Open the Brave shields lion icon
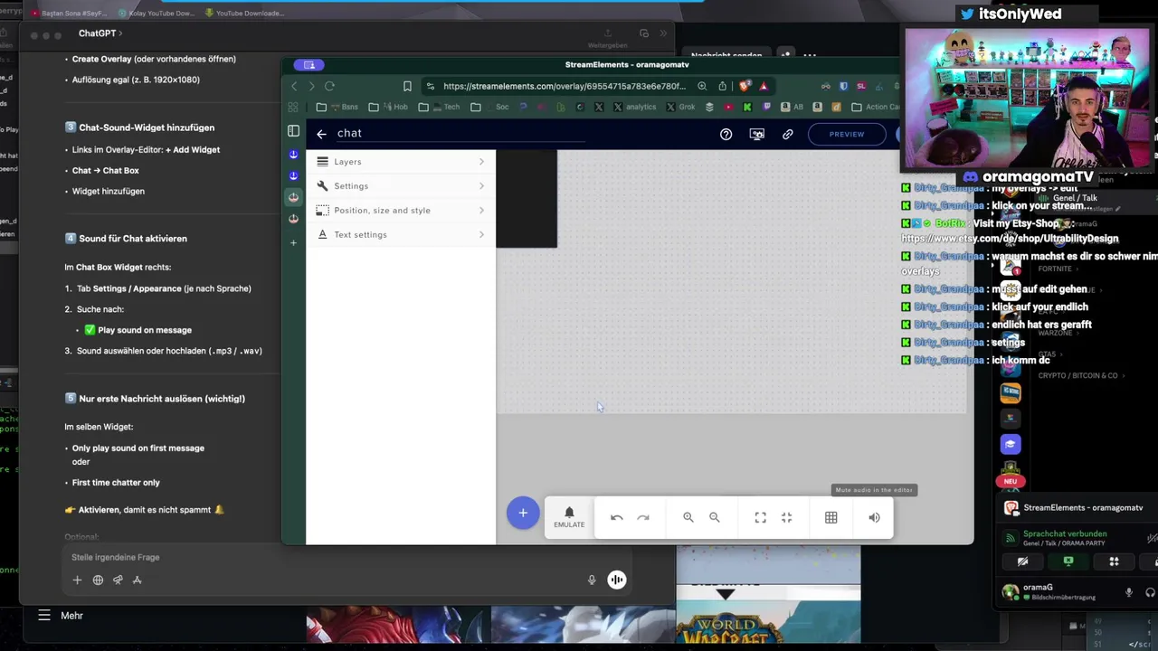The height and width of the screenshot is (651, 1158). (x=744, y=86)
